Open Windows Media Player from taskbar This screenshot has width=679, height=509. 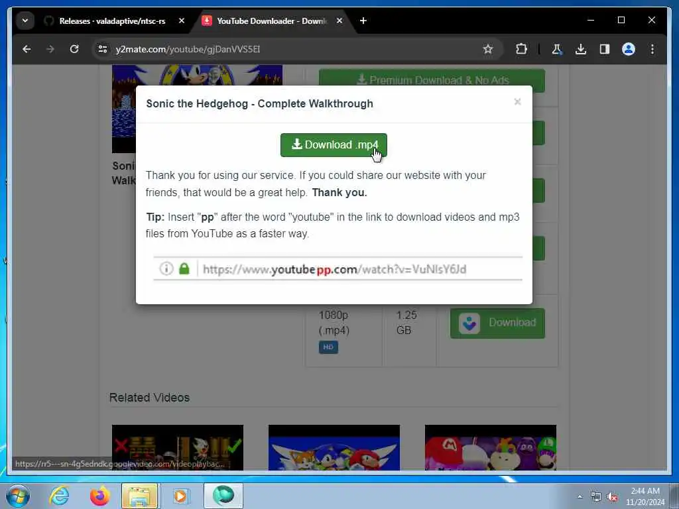point(180,496)
